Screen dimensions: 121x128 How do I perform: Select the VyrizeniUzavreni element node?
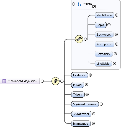tap(85, 104)
